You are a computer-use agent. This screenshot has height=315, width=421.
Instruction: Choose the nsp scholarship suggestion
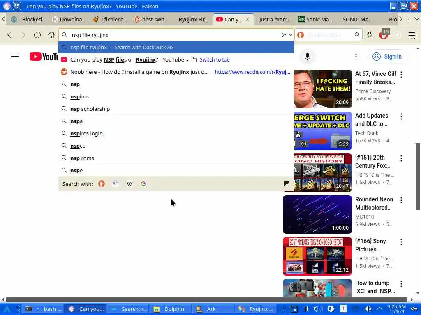coord(176,109)
